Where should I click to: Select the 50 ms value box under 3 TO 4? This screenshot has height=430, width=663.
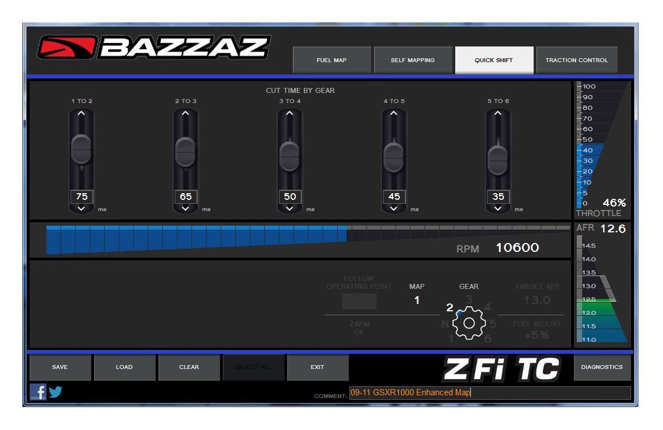point(290,197)
